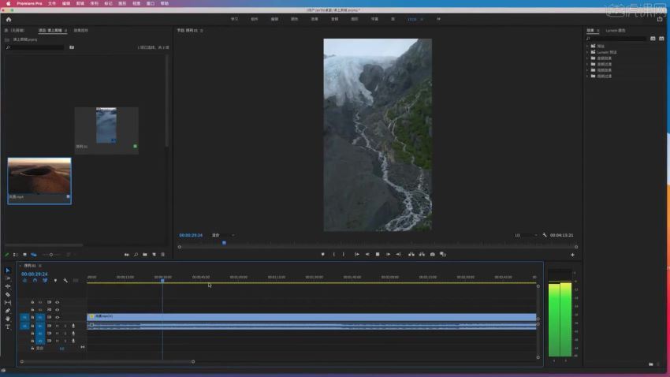
Task: Open Comparison View in Program monitor
Action: [x=443, y=254]
